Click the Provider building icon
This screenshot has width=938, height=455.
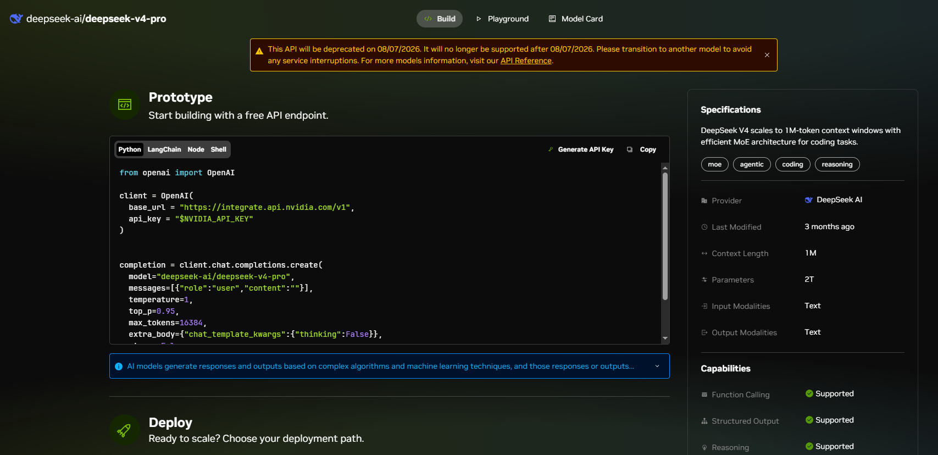tap(704, 201)
